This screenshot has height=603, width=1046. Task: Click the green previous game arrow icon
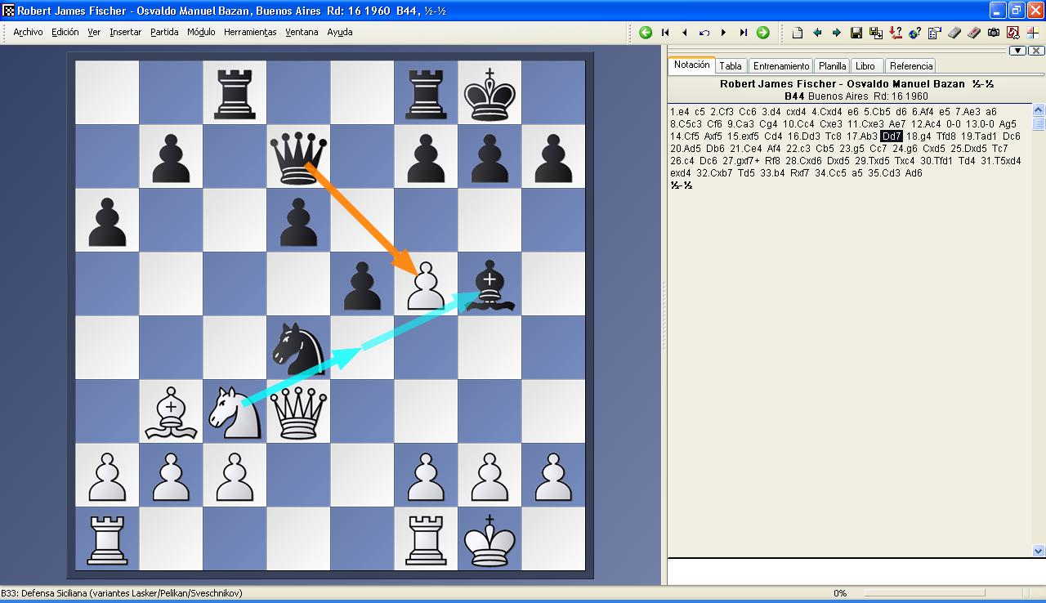(646, 33)
